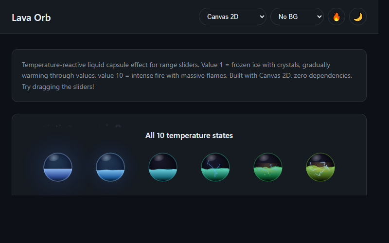Toggle dark mode with the moon icon
Viewport: 389px width, 243px height.
(x=358, y=17)
